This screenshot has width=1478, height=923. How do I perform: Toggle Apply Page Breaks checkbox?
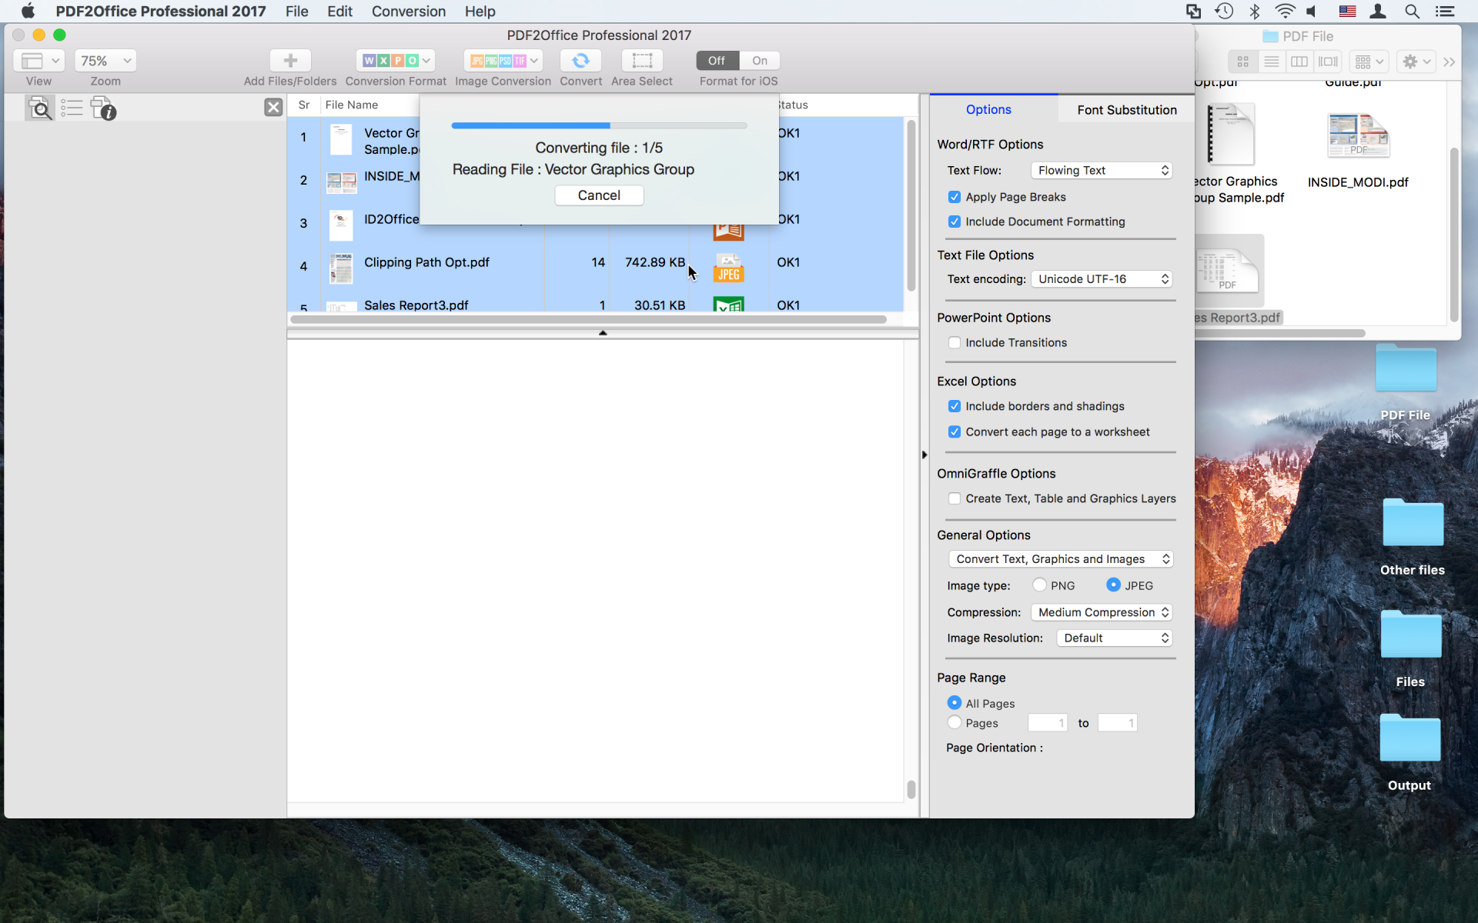click(x=955, y=195)
